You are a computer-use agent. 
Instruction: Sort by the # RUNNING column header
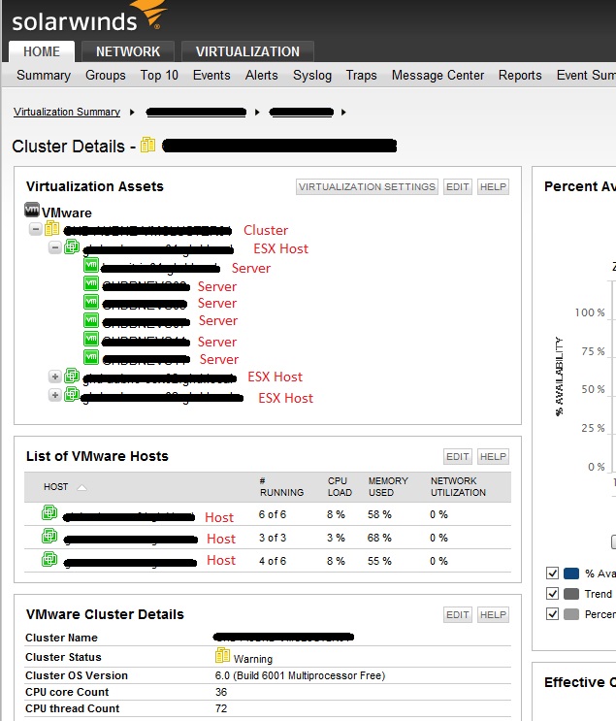click(281, 486)
